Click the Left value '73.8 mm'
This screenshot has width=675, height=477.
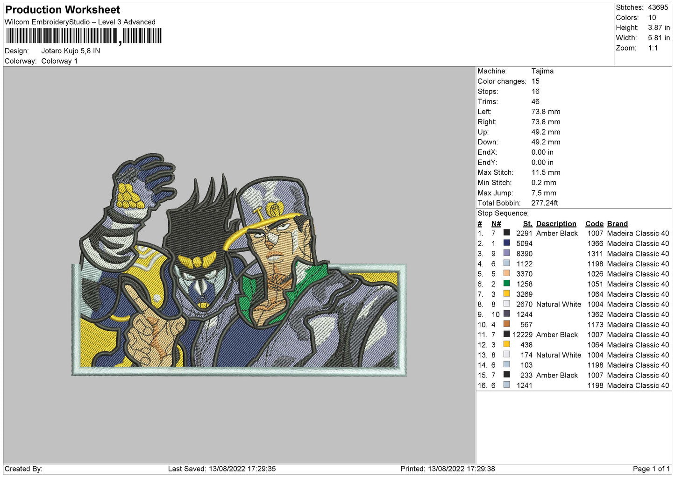pos(546,112)
